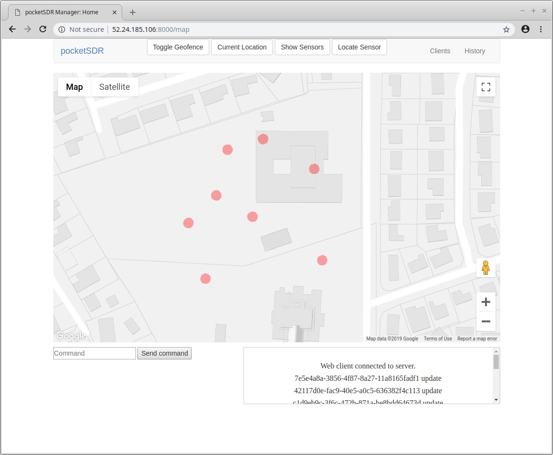Screen dimensions: 553x455
Task: Click the Show Sensors button
Action: [x=302, y=47]
